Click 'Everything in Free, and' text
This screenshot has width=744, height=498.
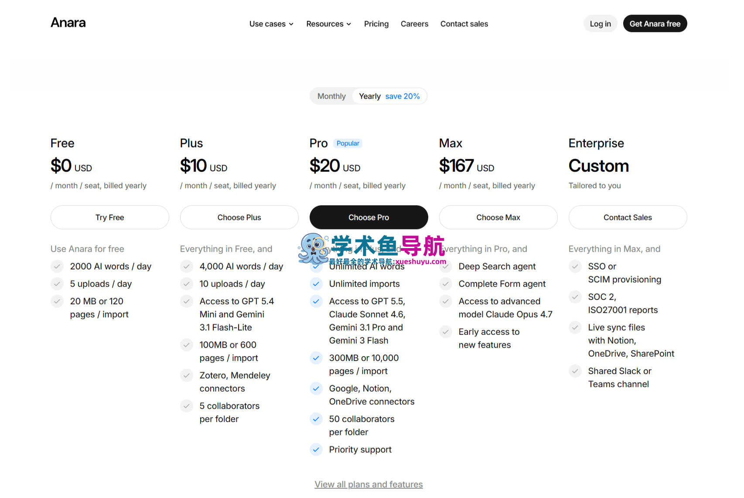pyautogui.click(x=226, y=249)
